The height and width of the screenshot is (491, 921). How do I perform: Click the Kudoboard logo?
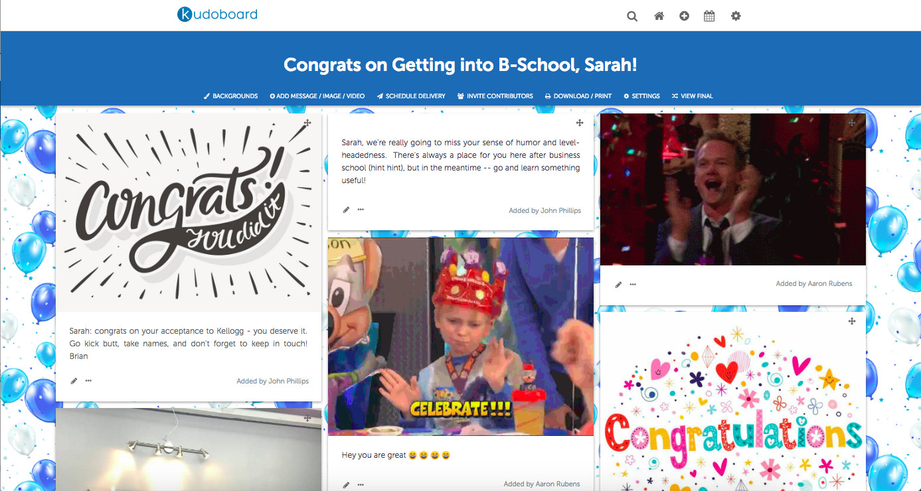click(217, 14)
